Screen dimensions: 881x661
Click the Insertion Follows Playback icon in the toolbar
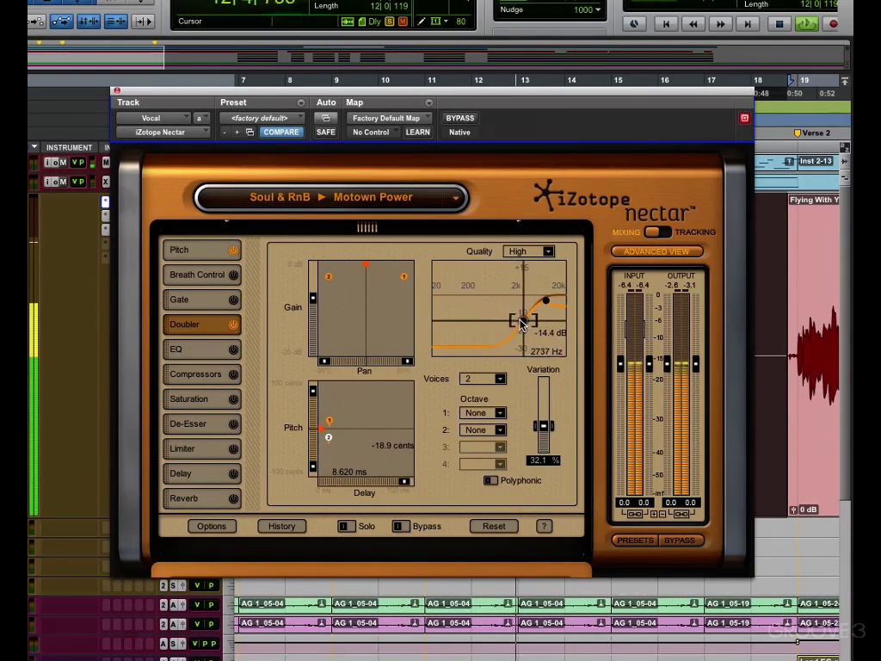tap(144, 22)
